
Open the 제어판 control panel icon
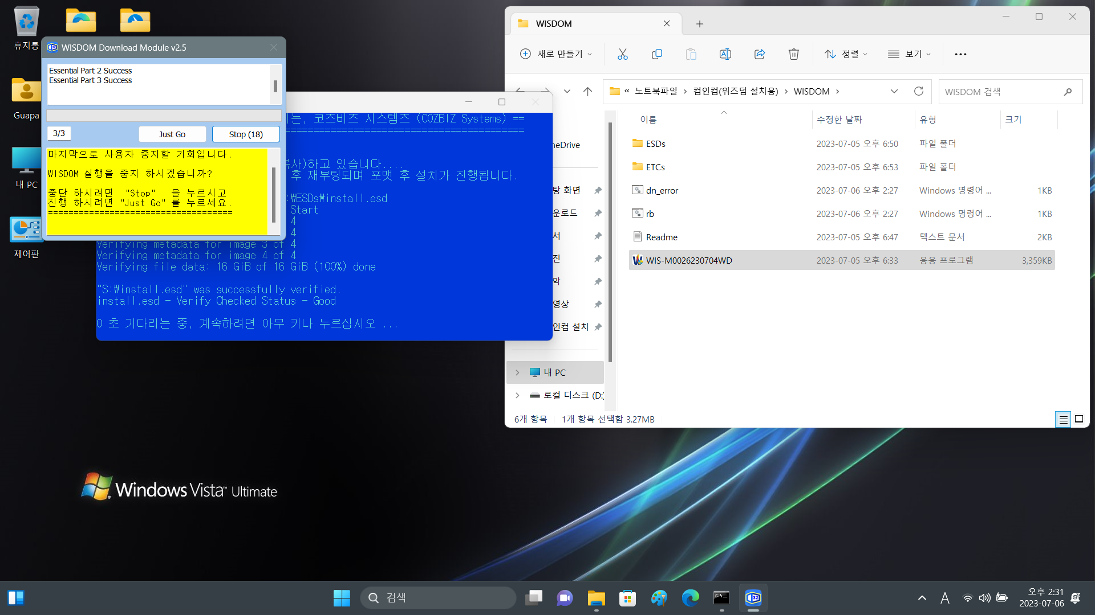[x=26, y=237]
